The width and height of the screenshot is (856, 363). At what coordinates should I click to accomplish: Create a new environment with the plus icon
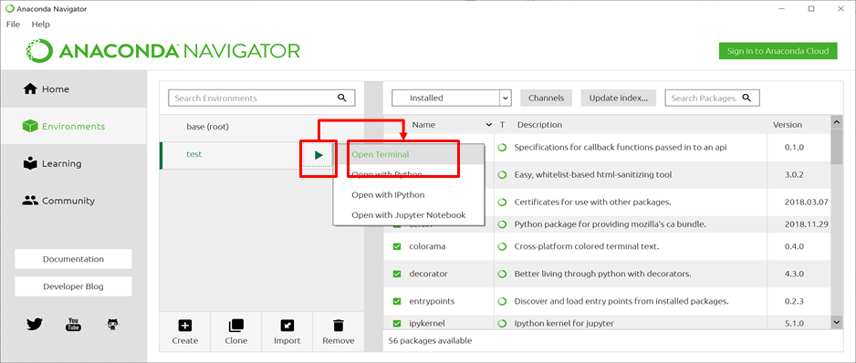(x=185, y=332)
